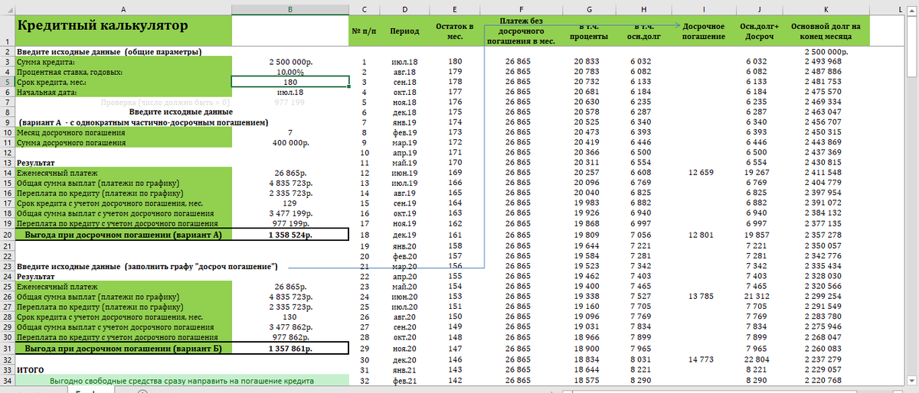
Task: Click header 'Основной долг на конец месяца'
Action: (x=826, y=31)
